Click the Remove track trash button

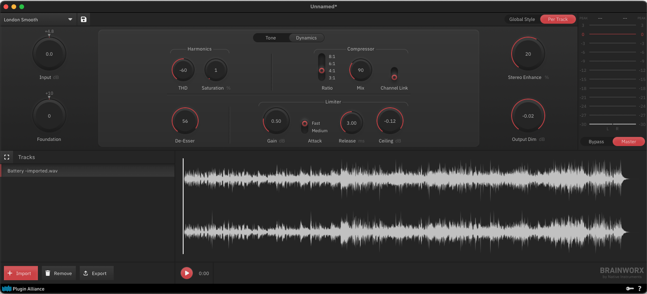pos(58,273)
